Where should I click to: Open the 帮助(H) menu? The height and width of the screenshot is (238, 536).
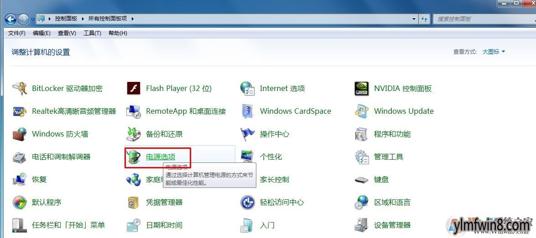tap(118, 33)
